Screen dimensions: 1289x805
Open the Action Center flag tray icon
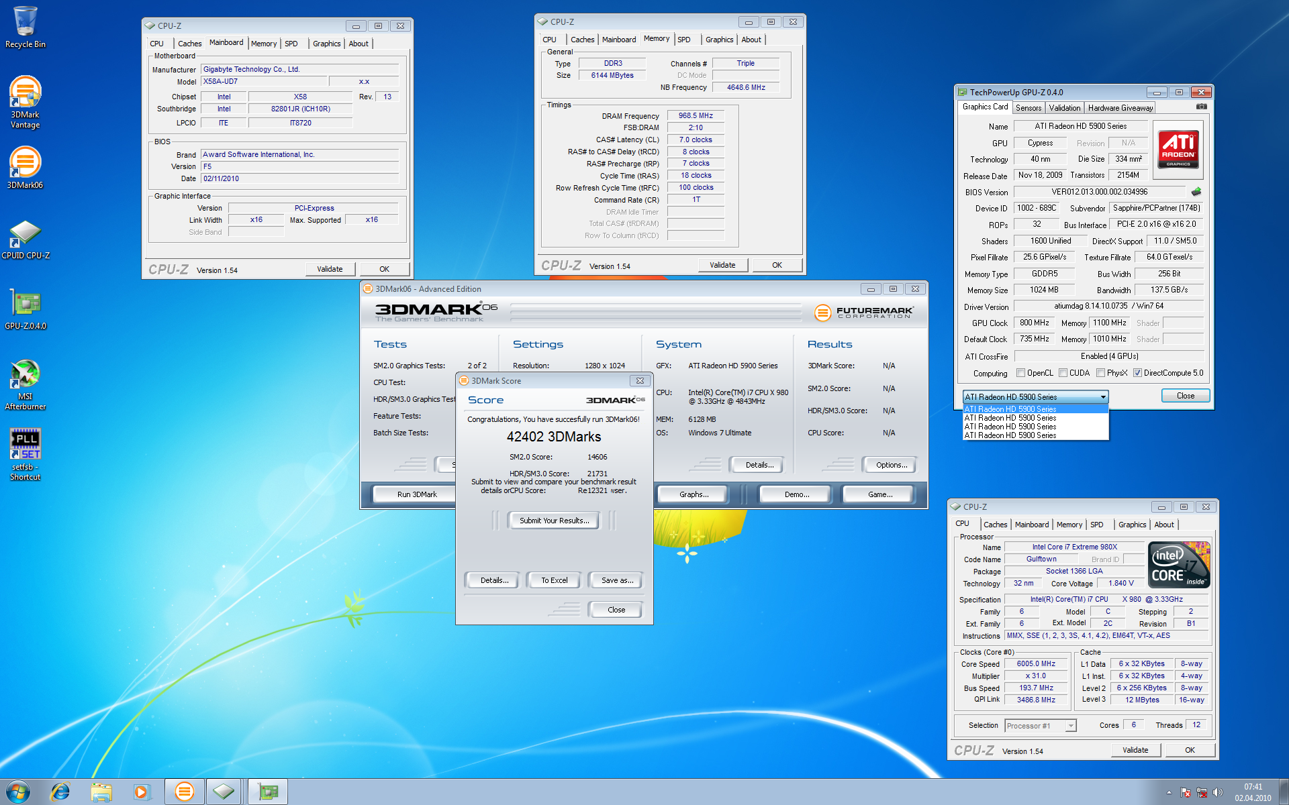pyautogui.click(x=1186, y=792)
